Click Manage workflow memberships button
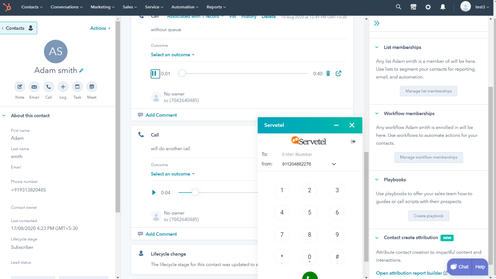Viewport: 496px width, 279px height. point(428,157)
